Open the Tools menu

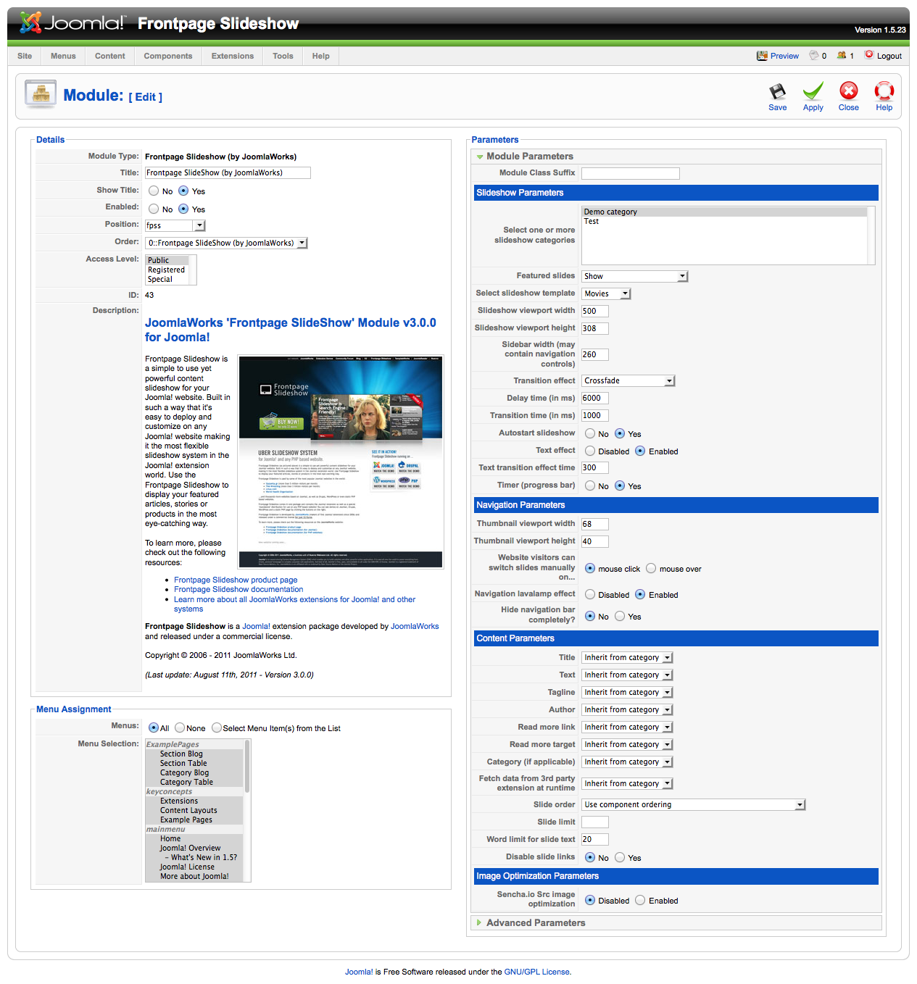click(283, 56)
